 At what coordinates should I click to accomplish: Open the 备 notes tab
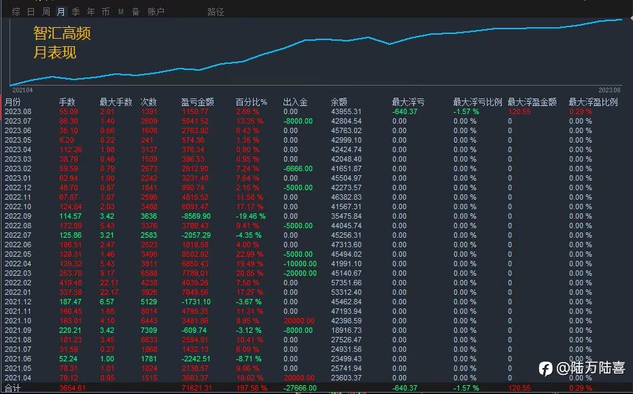coord(136,12)
